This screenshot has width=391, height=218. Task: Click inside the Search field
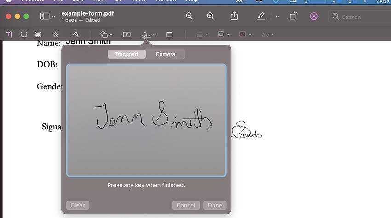click(361, 17)
